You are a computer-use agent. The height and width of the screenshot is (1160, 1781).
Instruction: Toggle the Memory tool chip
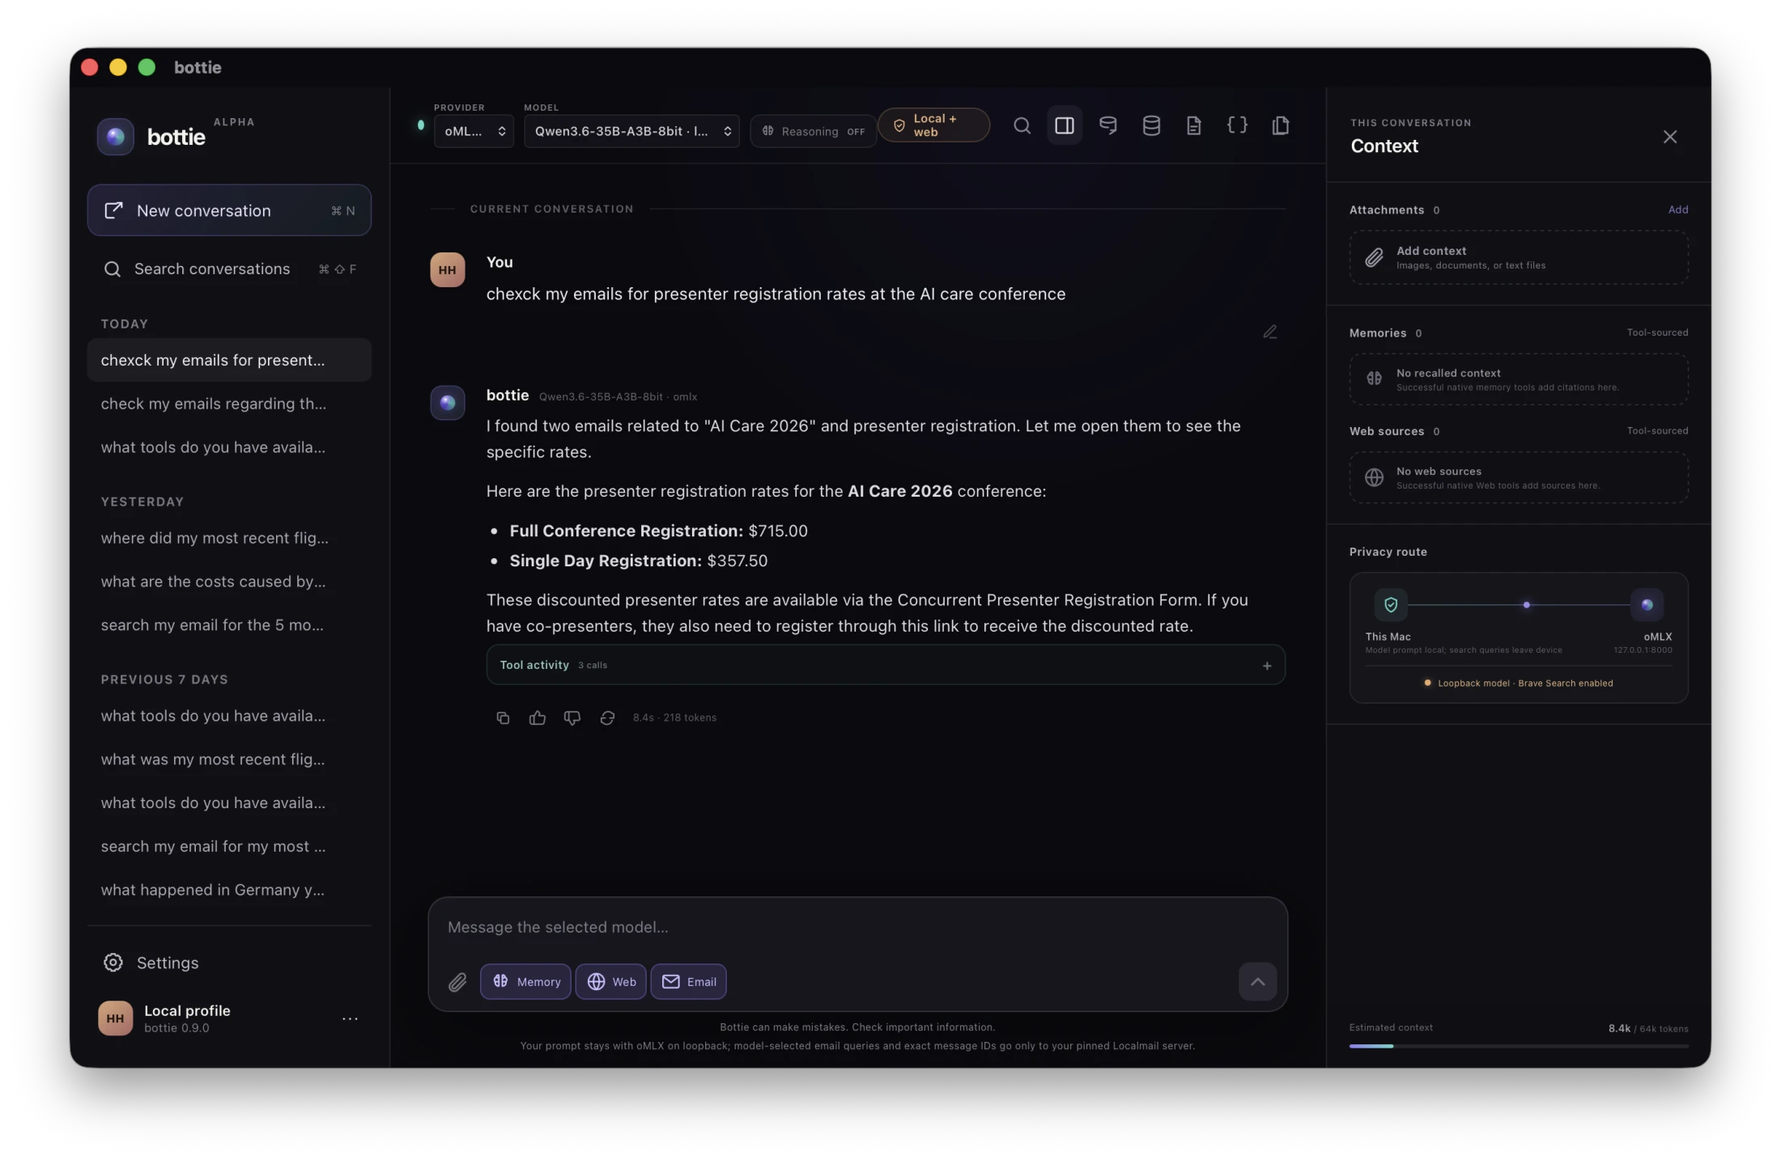click(525, 982)
